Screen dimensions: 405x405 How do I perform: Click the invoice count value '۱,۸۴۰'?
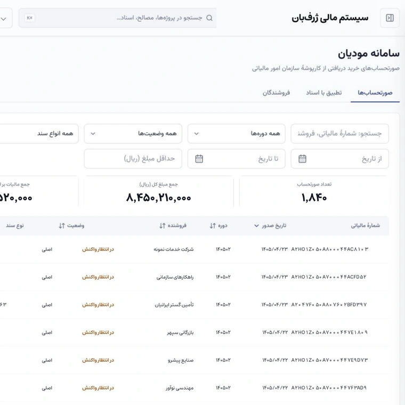tap(314, 198)
